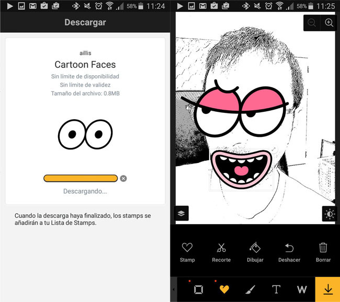The image size is (340, 302).
Task: Tap the 'Descargando...' status text
Action: tap(85, 191)
